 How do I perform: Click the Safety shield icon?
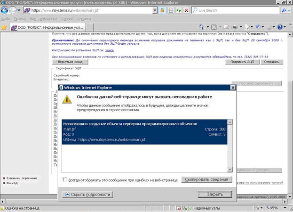(x=258, y=27)
